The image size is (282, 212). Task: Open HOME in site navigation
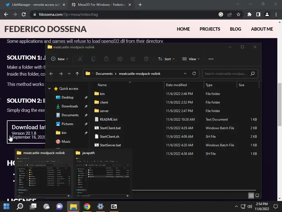[183, 29]
